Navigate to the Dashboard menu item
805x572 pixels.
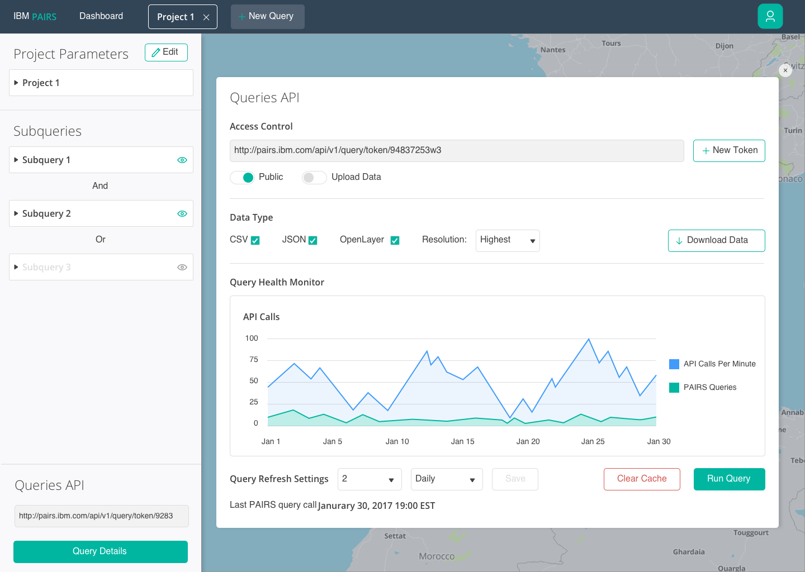pyautogui.click(x=101, y=16)
